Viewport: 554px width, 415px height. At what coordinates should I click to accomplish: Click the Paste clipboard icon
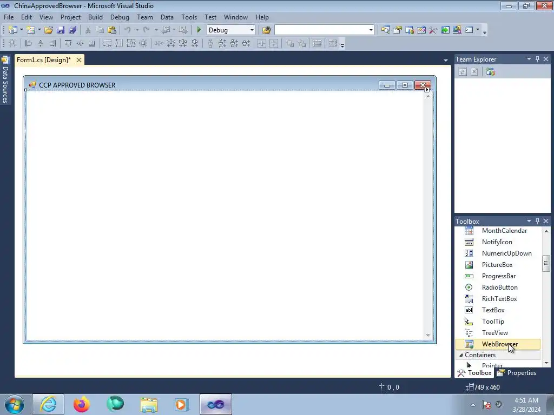pyautogui.click(x=111, y=30)
